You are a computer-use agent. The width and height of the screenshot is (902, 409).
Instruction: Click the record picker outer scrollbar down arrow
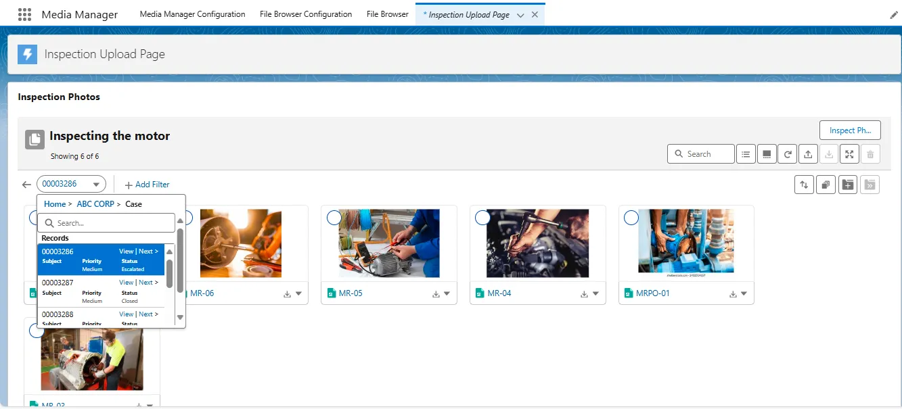(180, 317)
